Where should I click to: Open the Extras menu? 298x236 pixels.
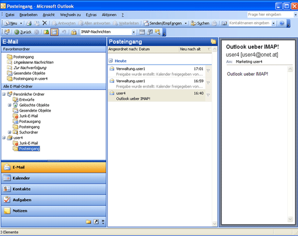[x=91, y=15]
